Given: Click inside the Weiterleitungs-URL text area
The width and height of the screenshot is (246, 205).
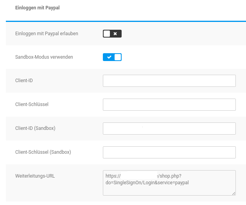Looking at the screenshot, I should tap(169, 183).
